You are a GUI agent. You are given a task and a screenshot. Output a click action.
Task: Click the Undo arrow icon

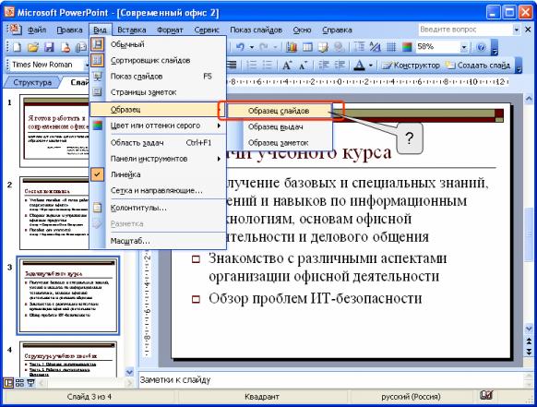coord(240,47)
